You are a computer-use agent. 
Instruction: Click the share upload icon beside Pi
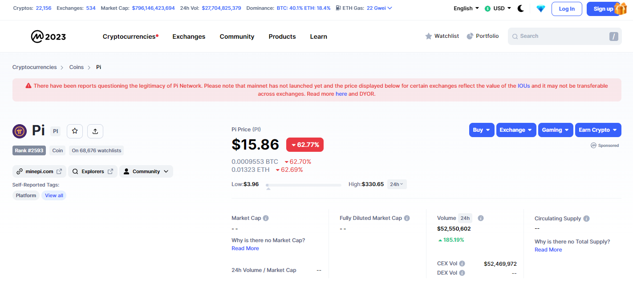[95, 131]
